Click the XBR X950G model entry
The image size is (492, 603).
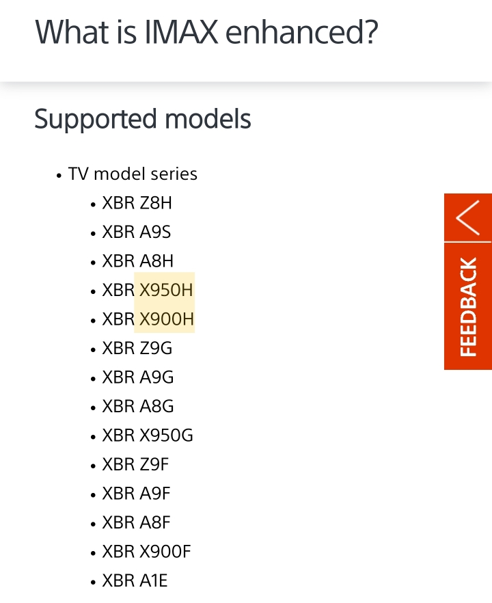click(148, 435)
